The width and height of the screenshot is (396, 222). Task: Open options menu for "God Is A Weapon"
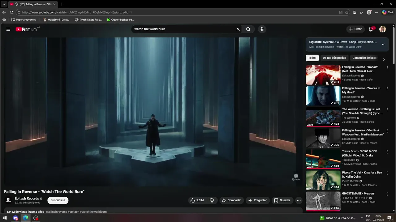pos(387,131)
